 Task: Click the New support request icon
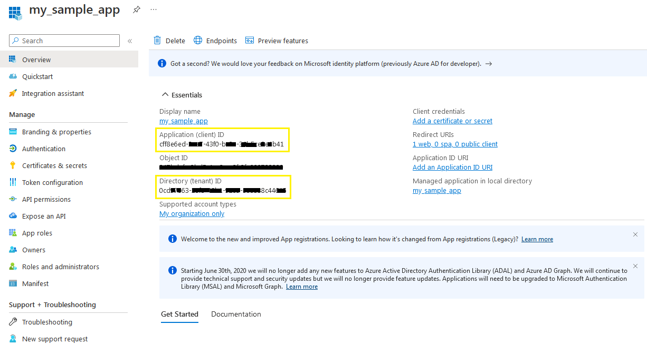(13, 339)
